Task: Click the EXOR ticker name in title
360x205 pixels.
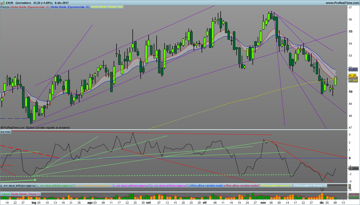Action: (10, 3)
